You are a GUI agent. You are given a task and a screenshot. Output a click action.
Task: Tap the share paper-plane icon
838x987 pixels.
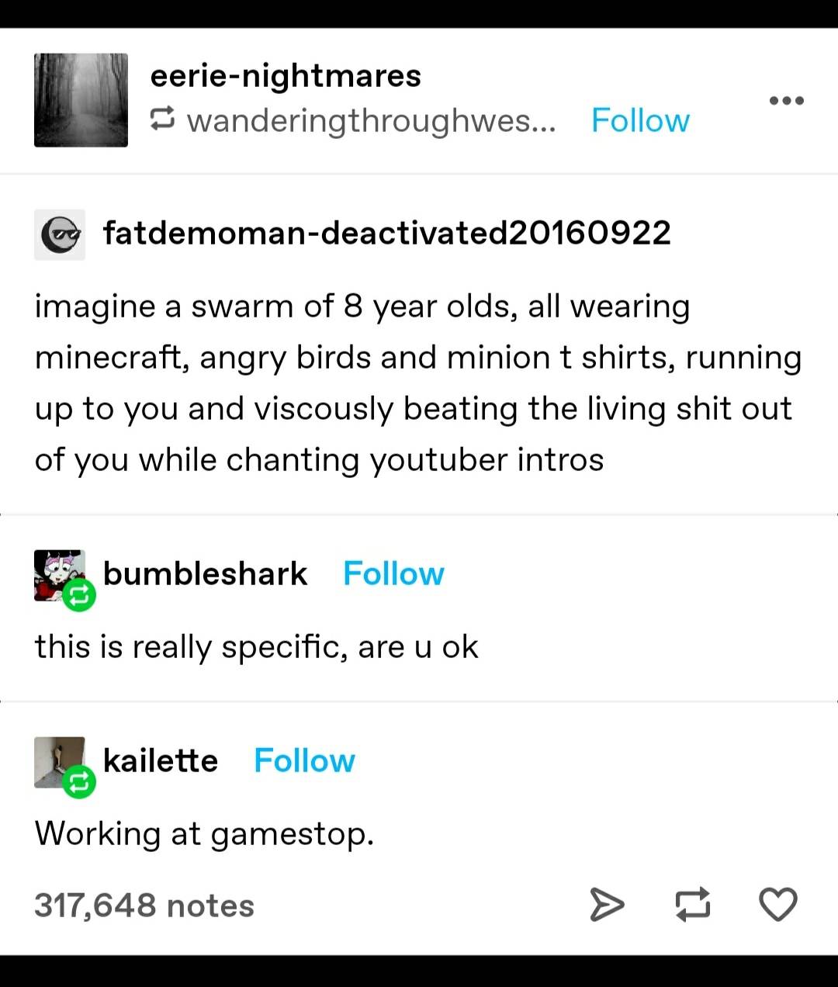607,905
